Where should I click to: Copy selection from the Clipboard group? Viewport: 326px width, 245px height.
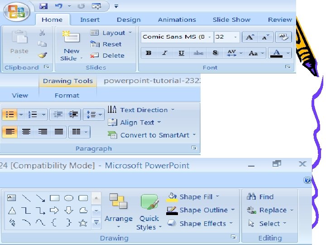coord(42,44)
